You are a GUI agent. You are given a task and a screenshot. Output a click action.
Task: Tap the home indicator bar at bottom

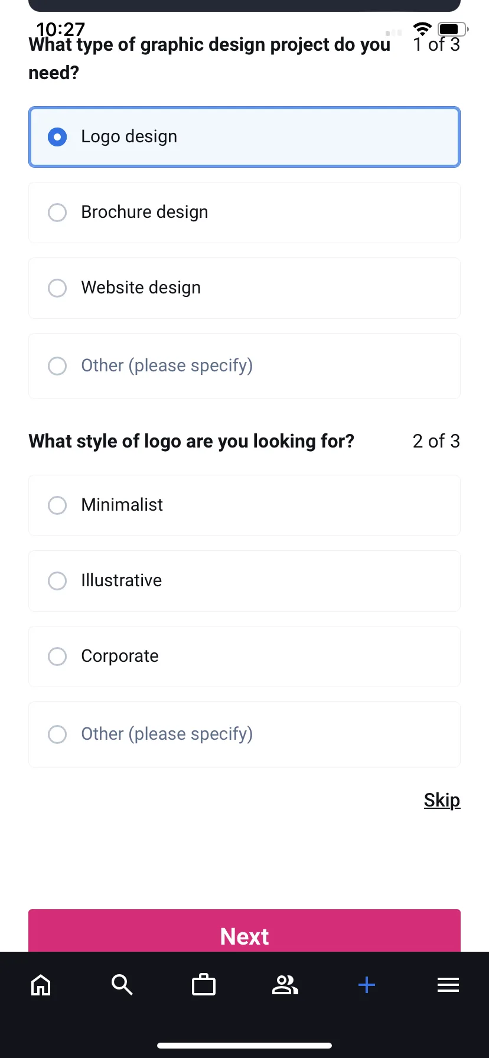pyautogui.click(x=244, y=1046)
